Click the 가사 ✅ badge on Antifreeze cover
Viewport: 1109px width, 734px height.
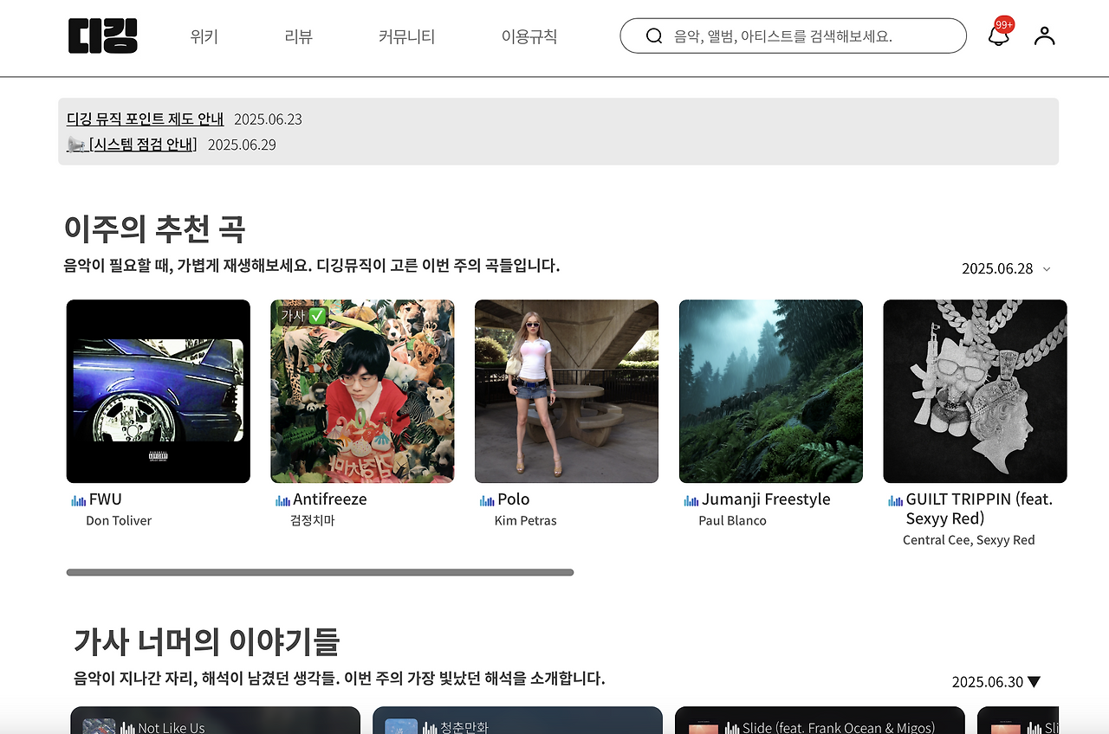303,316
